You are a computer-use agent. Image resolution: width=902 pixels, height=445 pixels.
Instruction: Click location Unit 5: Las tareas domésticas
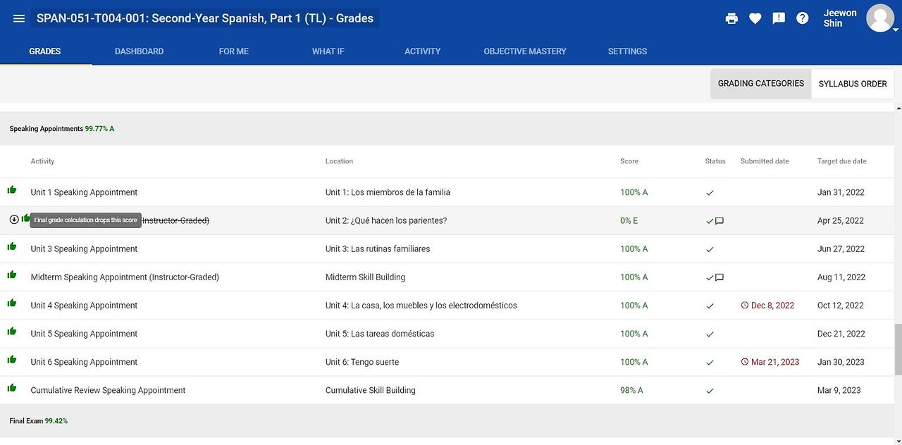tap(380, 333)
